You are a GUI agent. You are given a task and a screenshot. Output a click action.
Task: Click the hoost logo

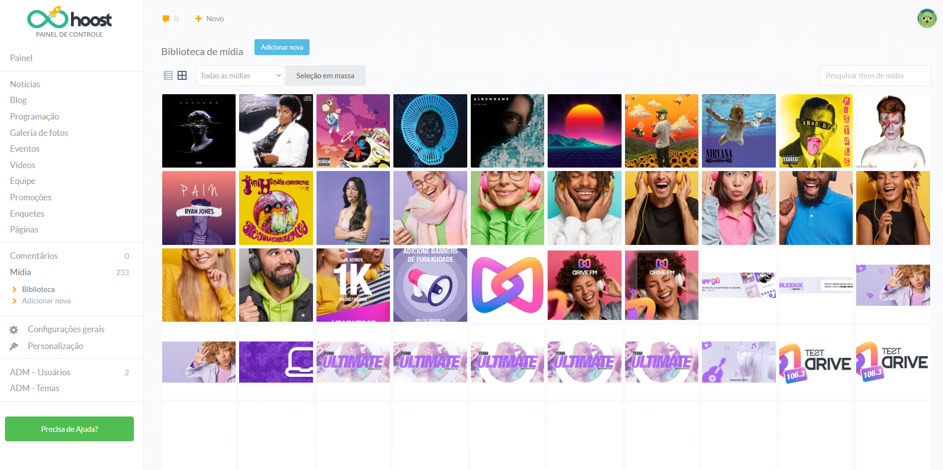tap(69, 19)
